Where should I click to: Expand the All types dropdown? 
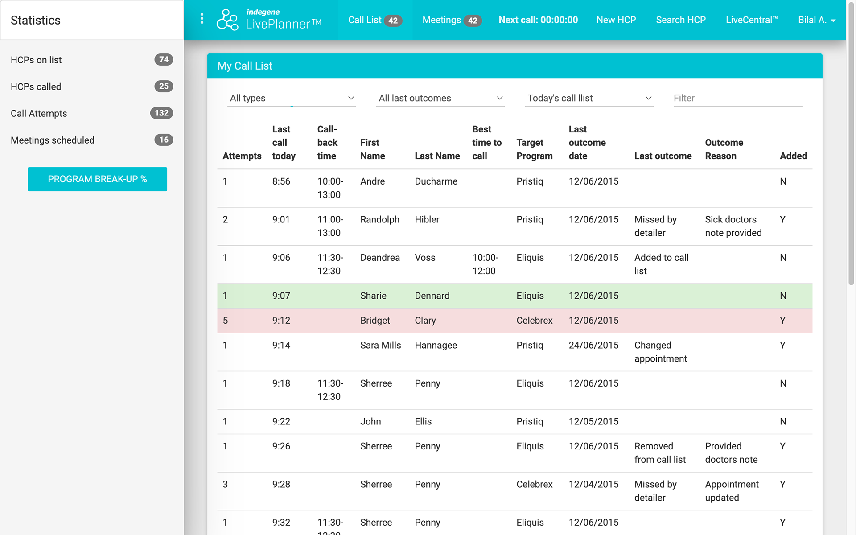coord(292,98)
